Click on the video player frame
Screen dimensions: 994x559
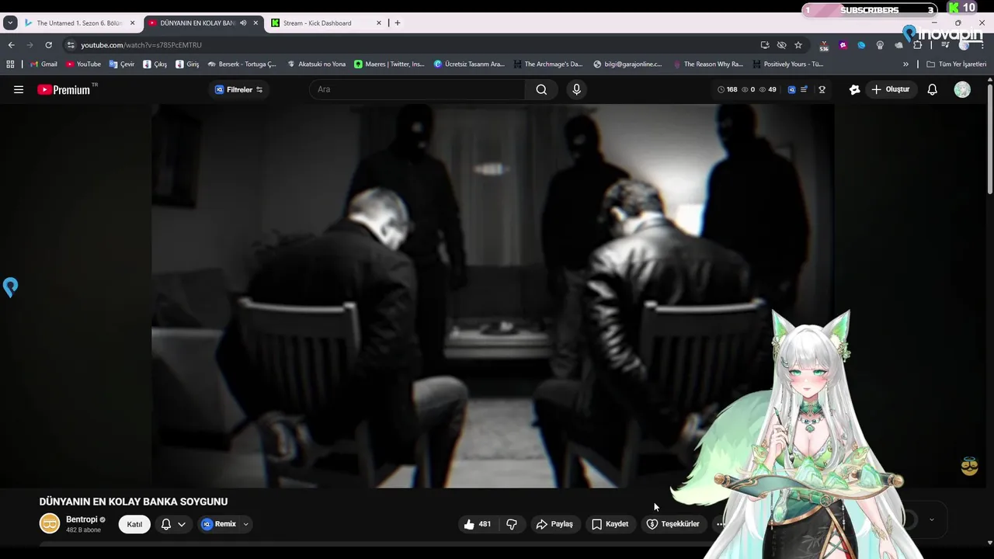coord(493,296)
